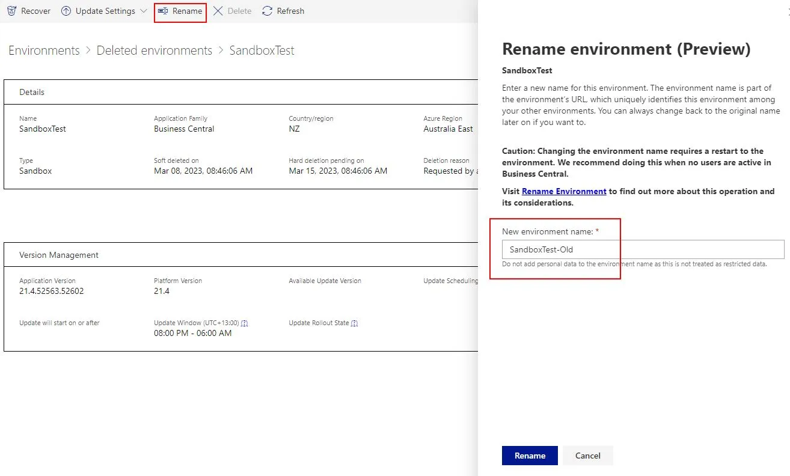
Task: Click the Update Settings text label
Action: (105, 11)
